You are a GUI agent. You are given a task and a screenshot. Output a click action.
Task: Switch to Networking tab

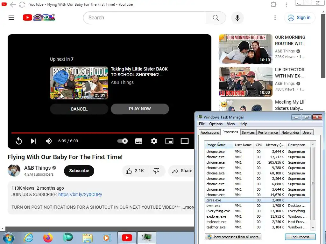click(x=290, y=132)
